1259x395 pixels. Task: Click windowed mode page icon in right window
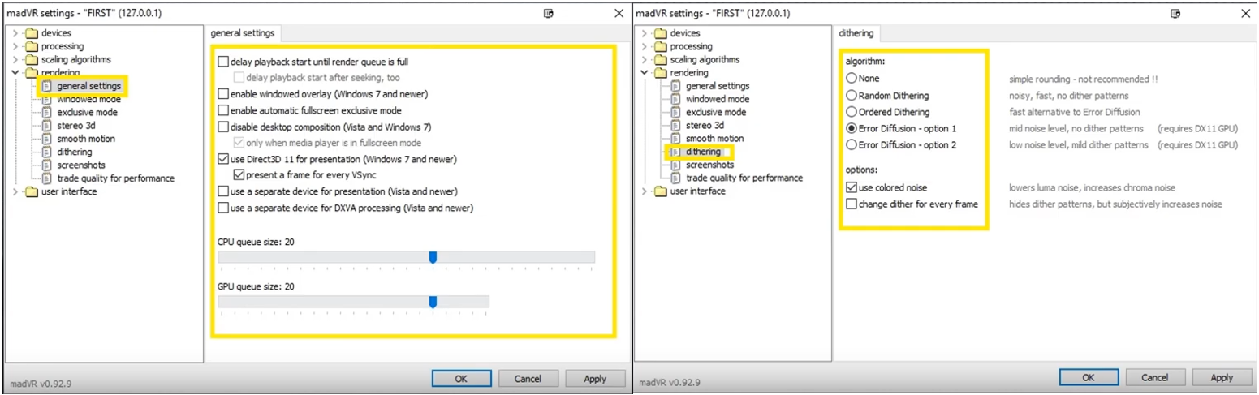(675, 99)
